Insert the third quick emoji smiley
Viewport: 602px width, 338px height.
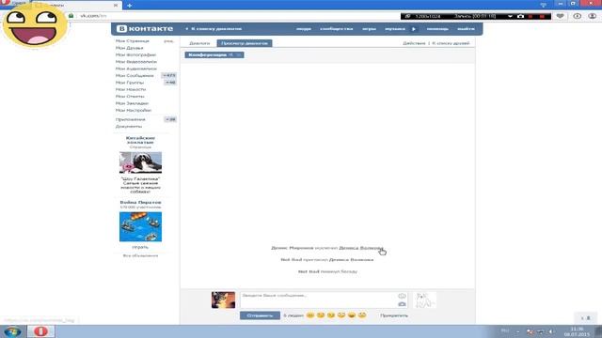click(x=331, y=315)
